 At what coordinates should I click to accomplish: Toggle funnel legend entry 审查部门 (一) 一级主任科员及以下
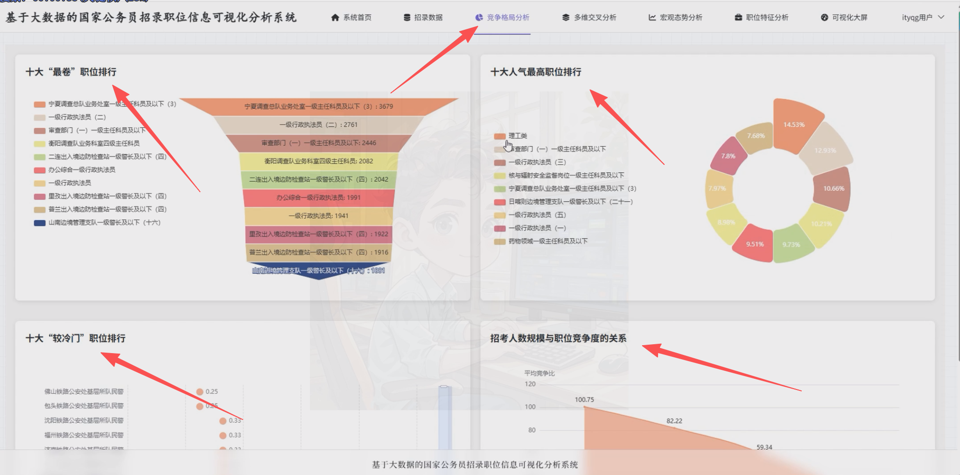click(x=90, y=130)
